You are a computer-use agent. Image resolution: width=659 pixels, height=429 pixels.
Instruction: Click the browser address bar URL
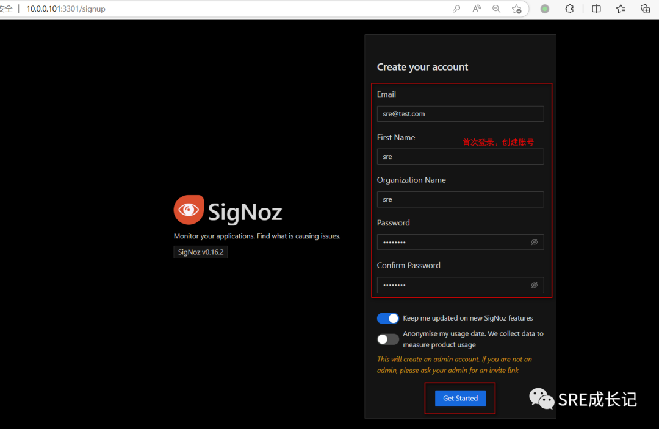click(66, 9)
